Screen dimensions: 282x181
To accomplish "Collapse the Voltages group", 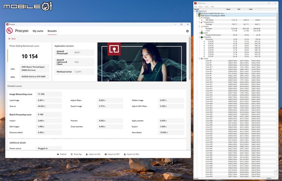I will tap(200, 18).
